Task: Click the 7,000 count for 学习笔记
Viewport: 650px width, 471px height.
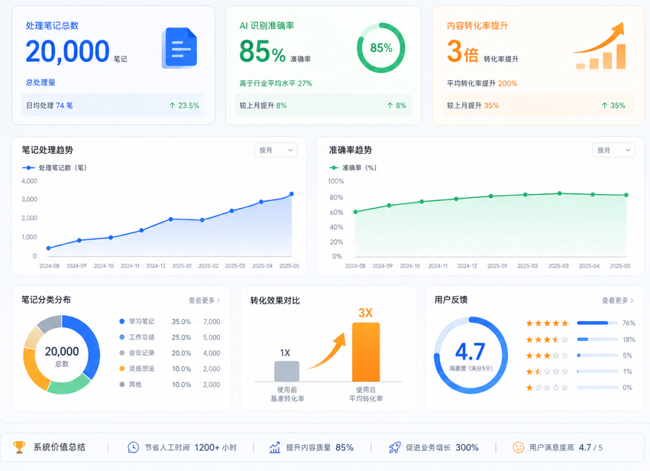Action: pos(211,322)
